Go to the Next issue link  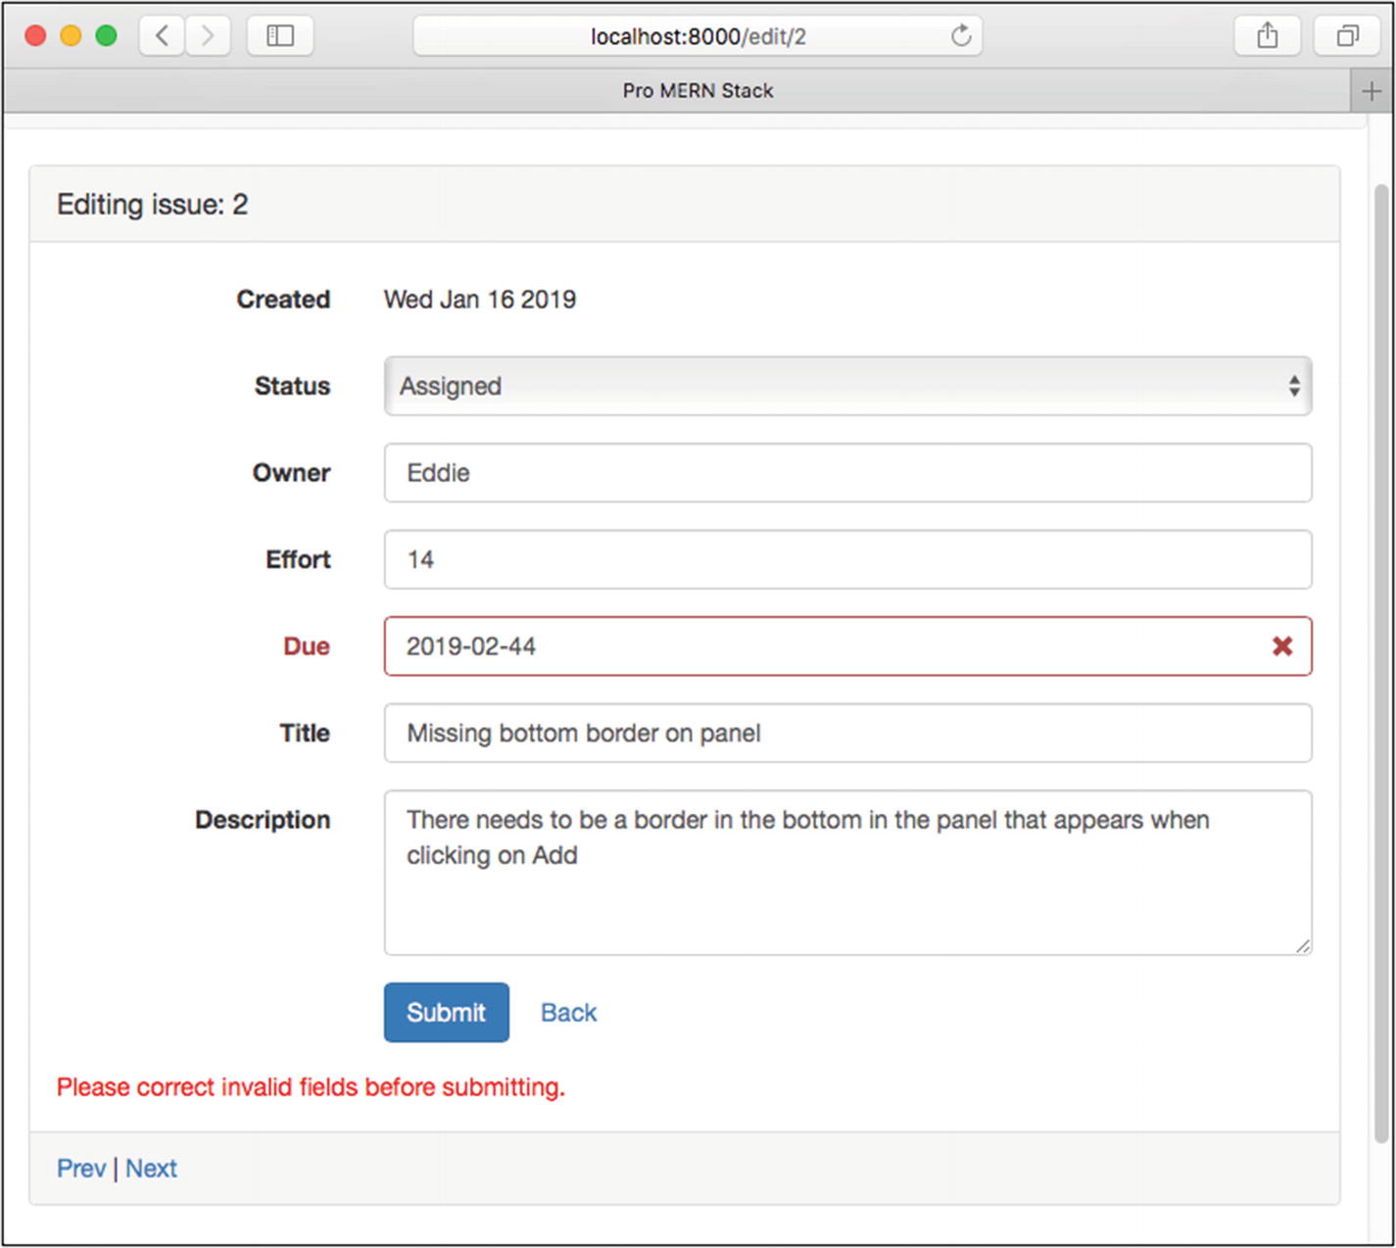pos(151,1169)
